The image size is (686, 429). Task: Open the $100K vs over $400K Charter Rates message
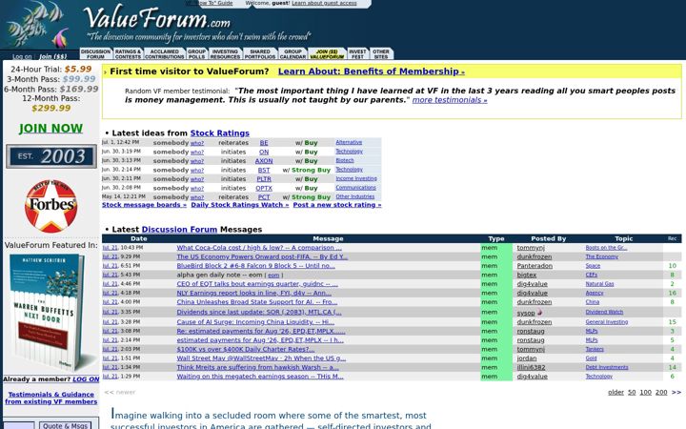click(x=246, y=349)
